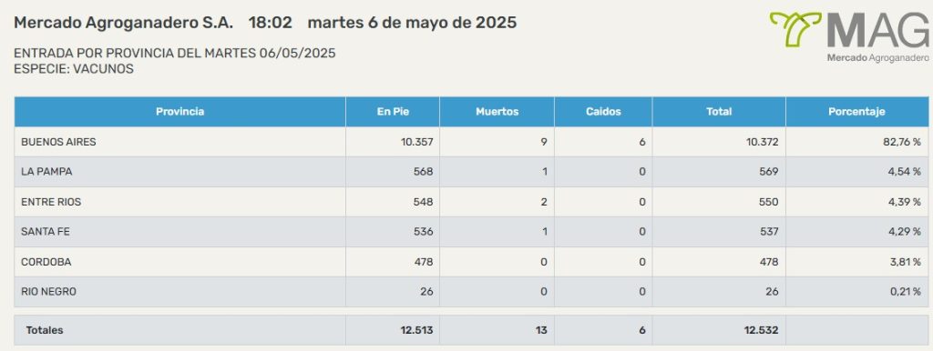Screen dimensions: 933x351
Task: Click the MAG Mercado Agroganadero logo
Action: pos(849,36)
